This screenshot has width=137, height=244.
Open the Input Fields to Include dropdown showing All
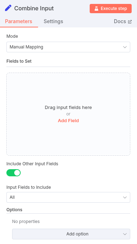(68, 197)
